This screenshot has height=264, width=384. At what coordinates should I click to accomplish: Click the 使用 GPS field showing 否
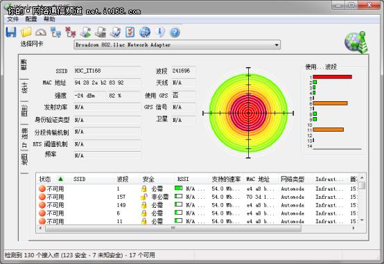(x=184, y=95)
